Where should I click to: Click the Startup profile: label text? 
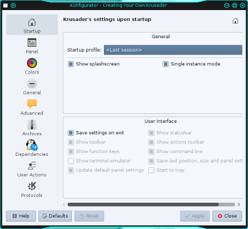84,50
